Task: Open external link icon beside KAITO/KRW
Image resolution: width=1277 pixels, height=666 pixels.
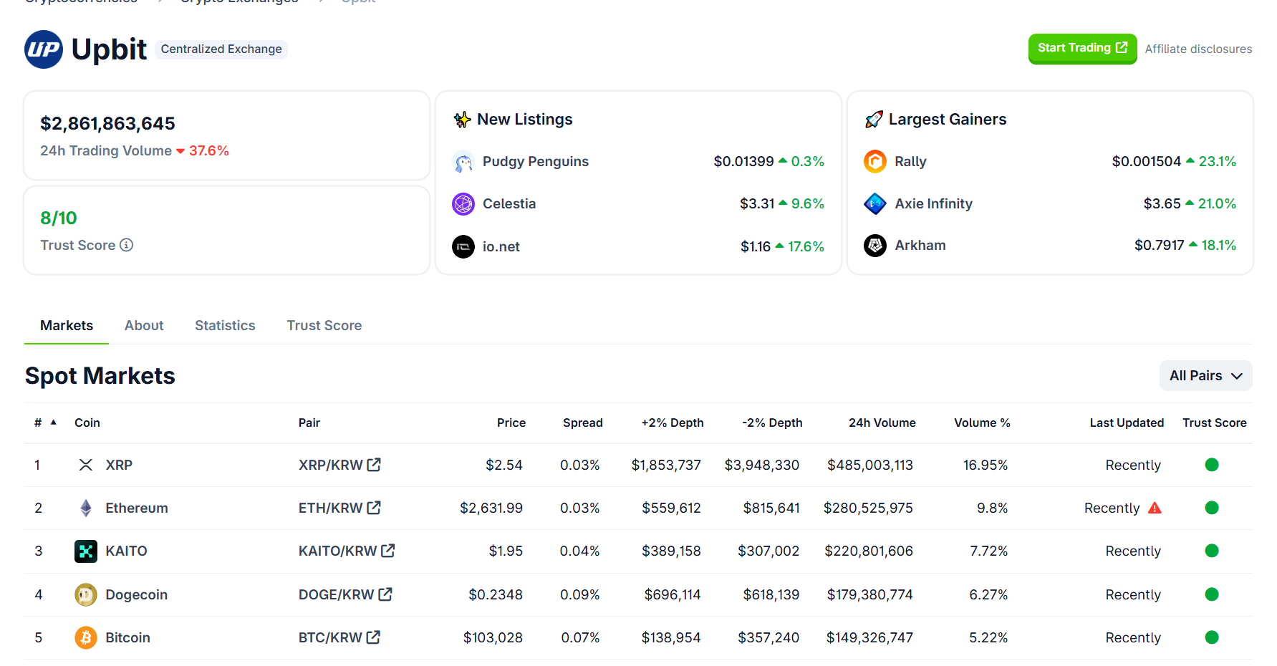Action: [388, 551]
